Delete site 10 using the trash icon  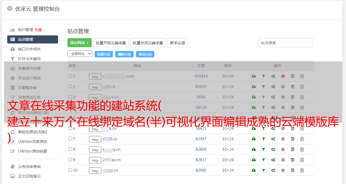(302, 170)
